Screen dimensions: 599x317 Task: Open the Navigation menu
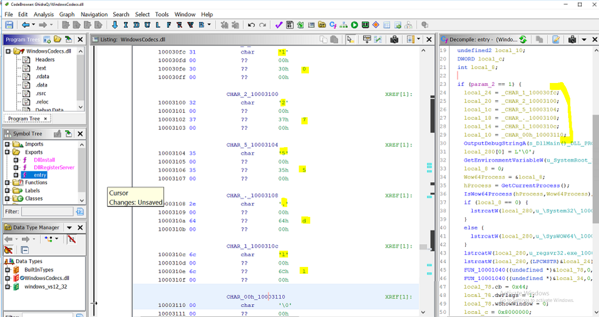coord(94,14)
